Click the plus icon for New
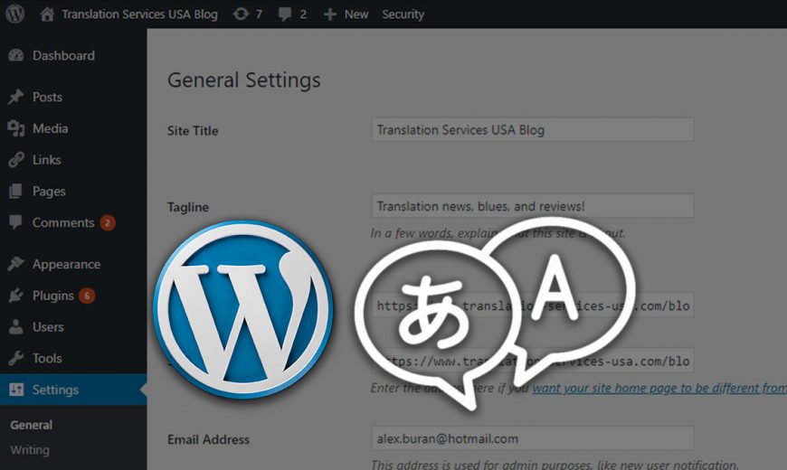787x470 pixels. point(330,14)
